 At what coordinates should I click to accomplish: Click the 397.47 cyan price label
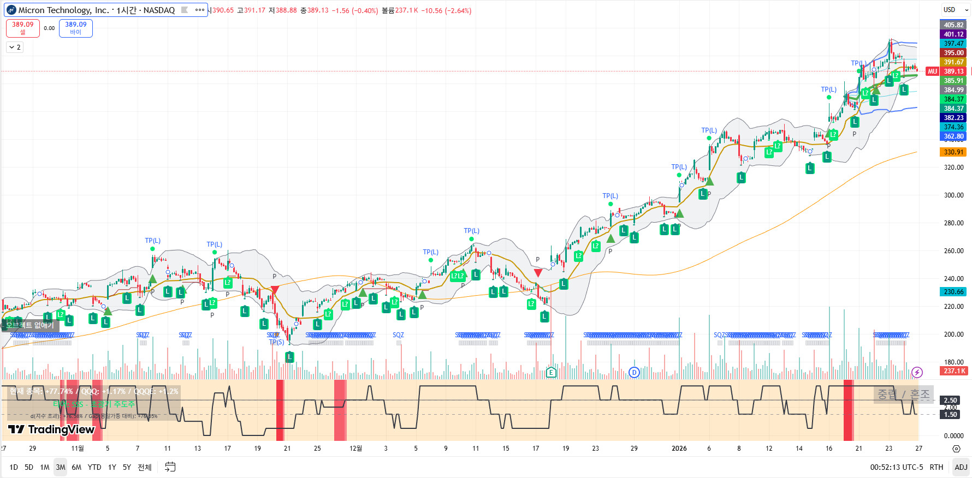953,44
